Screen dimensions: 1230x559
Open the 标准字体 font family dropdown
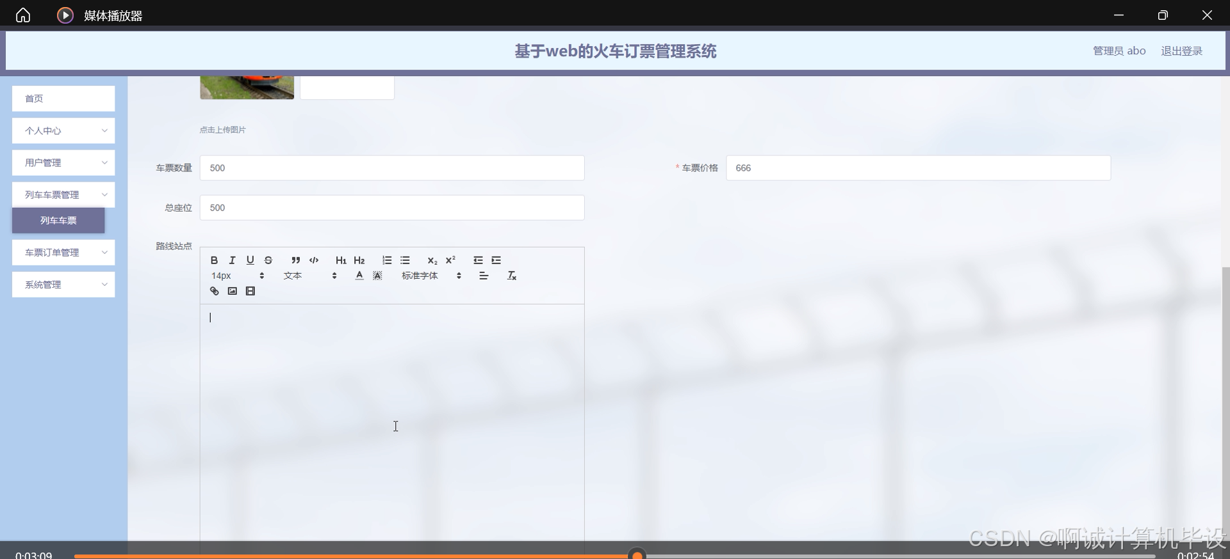click(431, 276)
